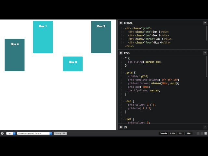Click the justify-items: center line
Viewport: 208px width, 156px height.
pyautogui.click(x=144, y=90)
